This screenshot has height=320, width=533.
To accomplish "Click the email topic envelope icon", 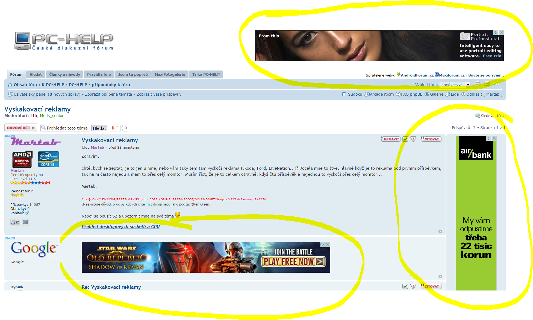I will [x=487, y=84].
